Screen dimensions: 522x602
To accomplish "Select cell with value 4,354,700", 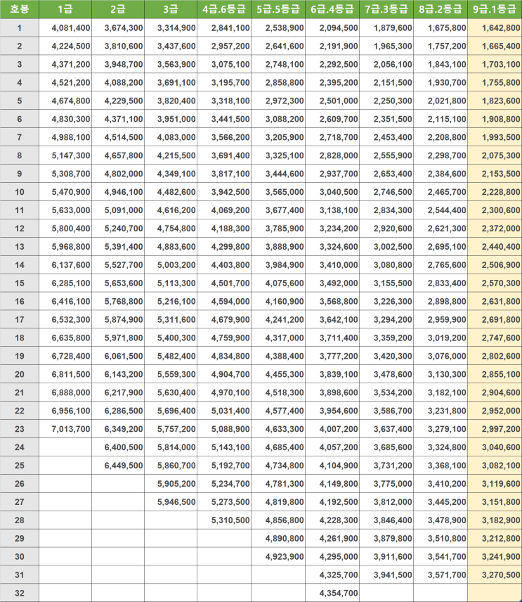I will click(332, 593).
